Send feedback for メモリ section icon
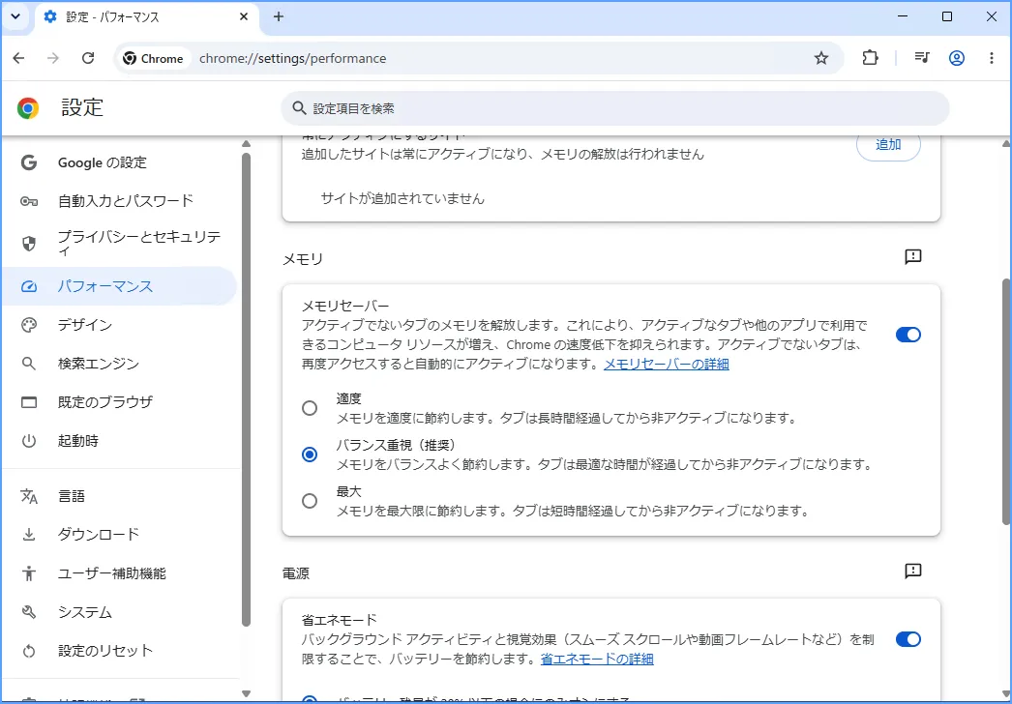This screenshot has width=1012, height=704. tap(912, 257)
